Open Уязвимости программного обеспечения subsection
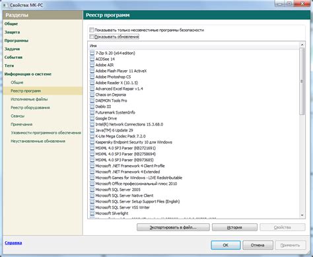Viewport: 313px width, 257px height. (x=46, y=133)
